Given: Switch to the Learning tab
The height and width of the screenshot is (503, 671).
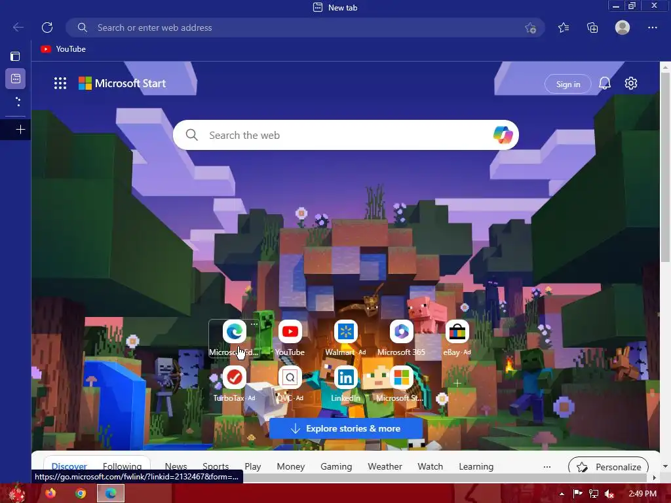Looking at the screenshot, I should 476,466.
